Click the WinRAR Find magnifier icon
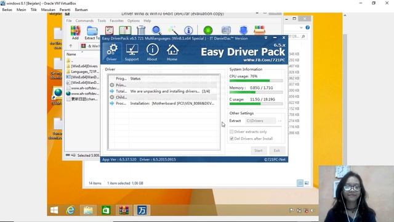 coord(156,30)
